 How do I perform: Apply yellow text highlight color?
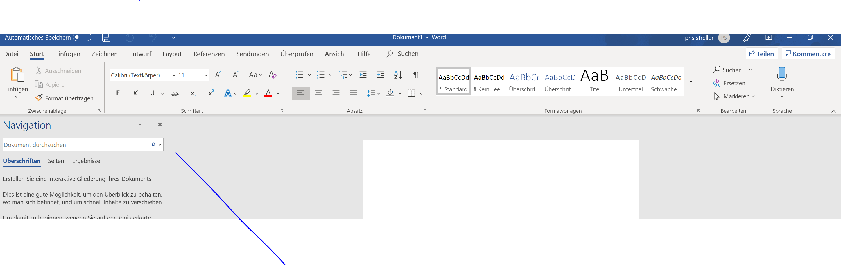(247, 93)
